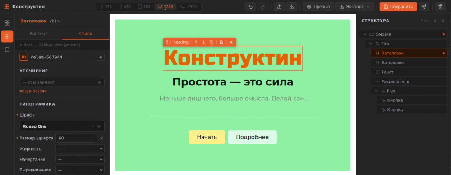Click the paper plane publish icon

424,7
